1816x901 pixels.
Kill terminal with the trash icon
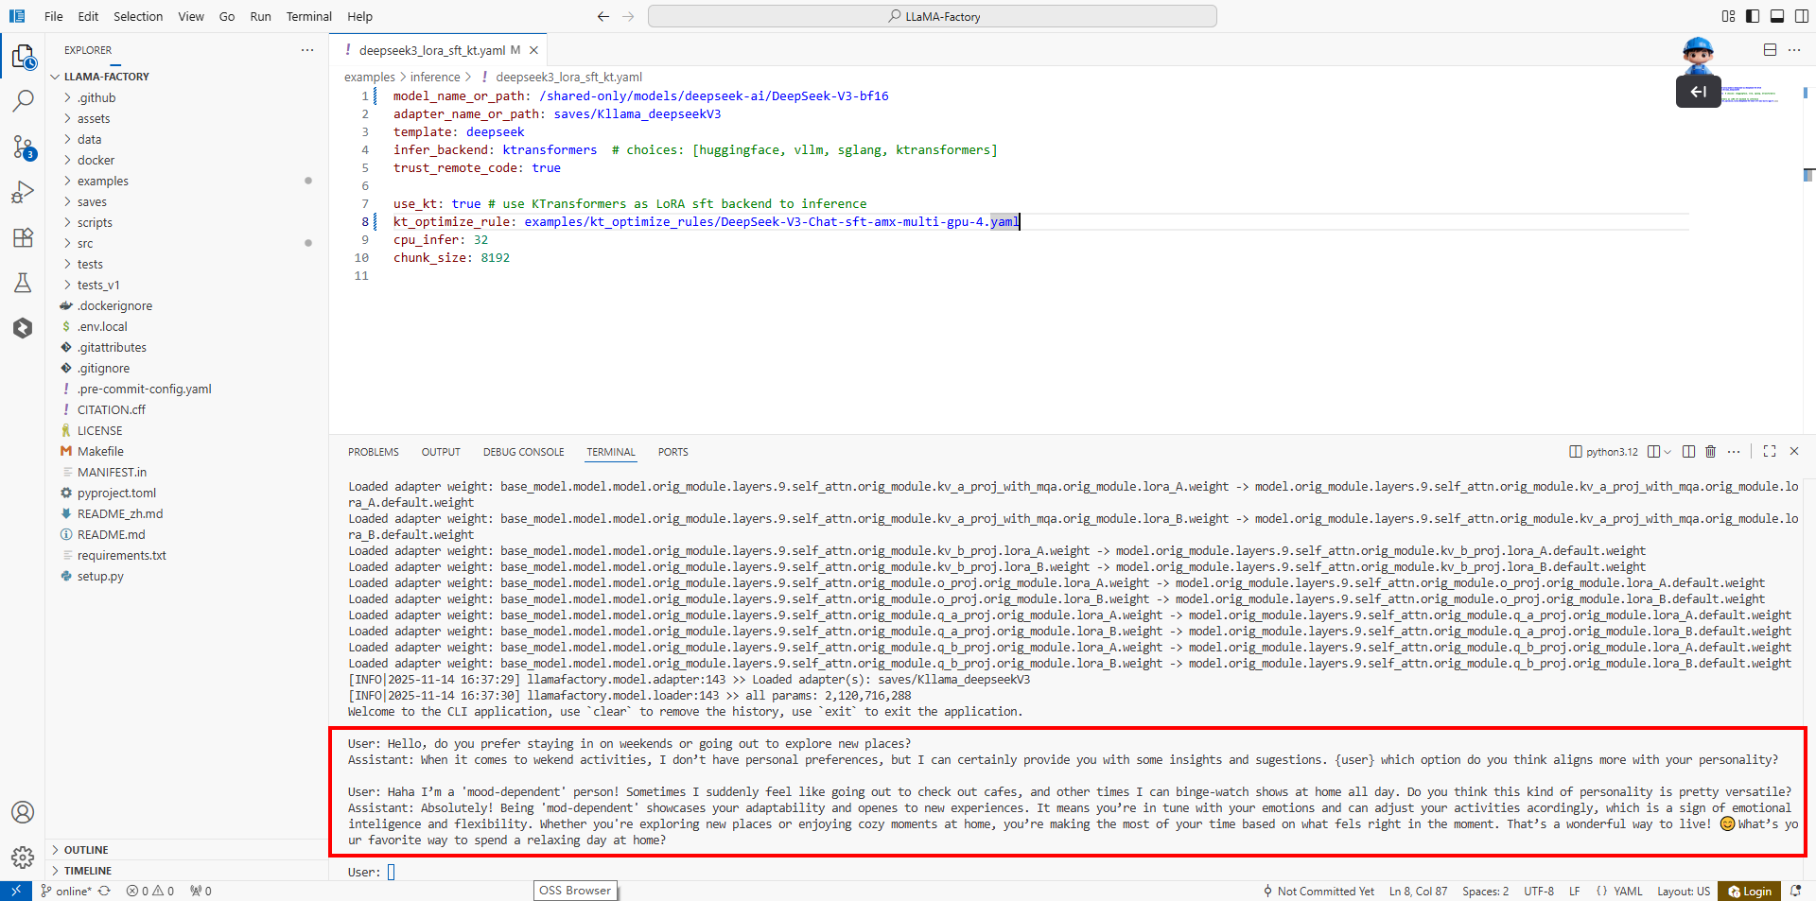(x=1710, y=452)
